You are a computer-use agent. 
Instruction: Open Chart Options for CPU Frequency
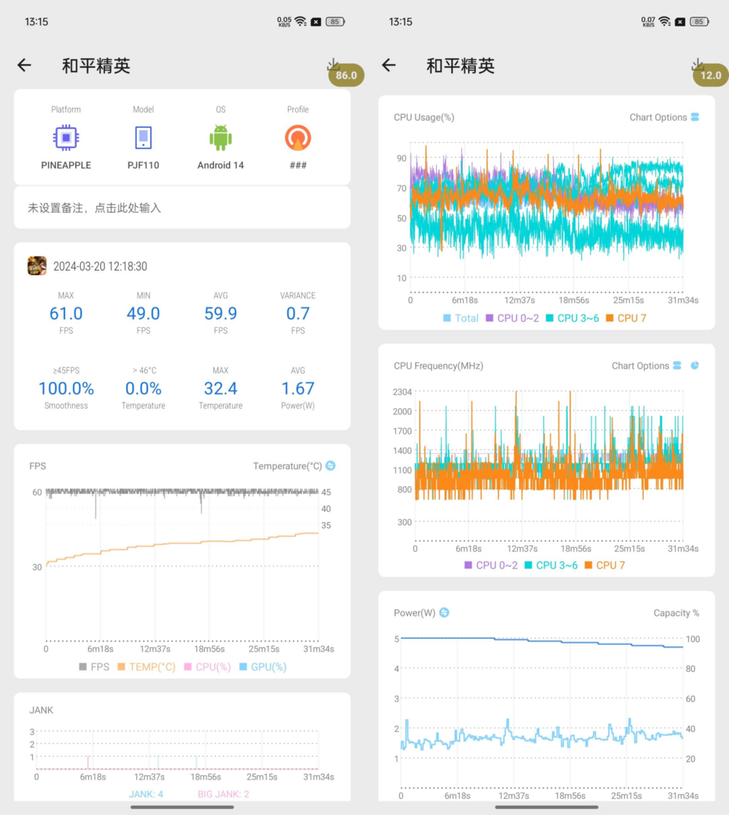(x=647, y=366)
